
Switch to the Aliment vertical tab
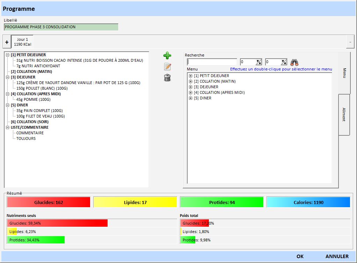coord(344,114)
